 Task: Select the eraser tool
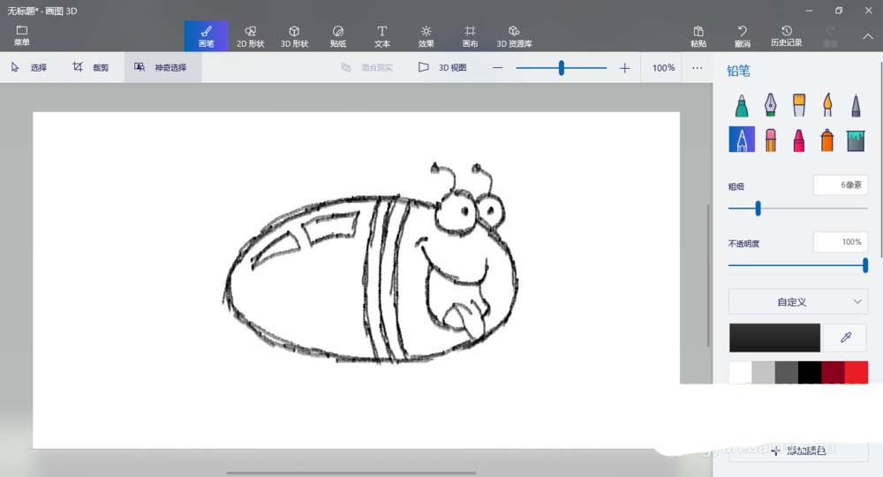coord(770,140)
